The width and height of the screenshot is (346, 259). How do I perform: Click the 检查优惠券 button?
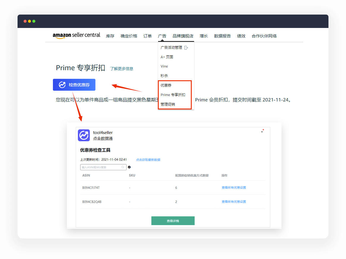pyautogui.click(x=74, y=85)
